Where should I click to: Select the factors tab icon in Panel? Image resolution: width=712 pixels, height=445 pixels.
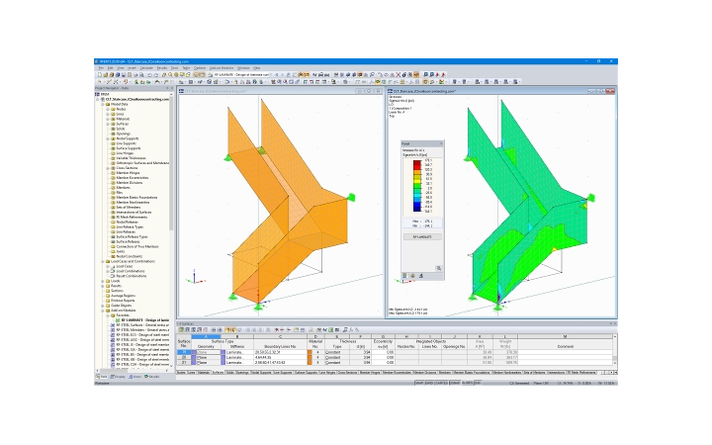point(412,276)
